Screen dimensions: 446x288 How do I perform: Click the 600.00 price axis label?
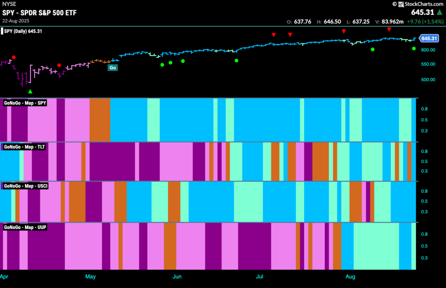[x=428, y=50]
